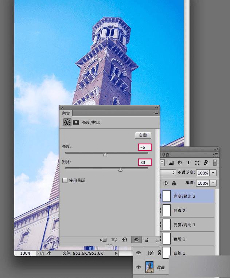Delete adjustment with the trash icon
230x278 pixels.
(147, 240)
